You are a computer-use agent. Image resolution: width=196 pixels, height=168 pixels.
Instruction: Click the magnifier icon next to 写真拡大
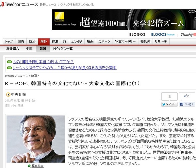29,166
